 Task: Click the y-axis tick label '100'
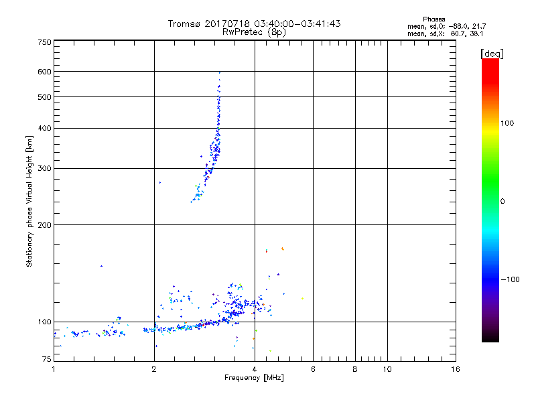pyautogui.click(x=44, y=322)
